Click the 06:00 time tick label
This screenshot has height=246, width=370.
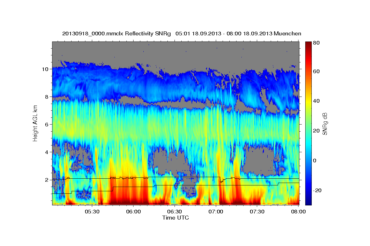click(x=133, y=212)
